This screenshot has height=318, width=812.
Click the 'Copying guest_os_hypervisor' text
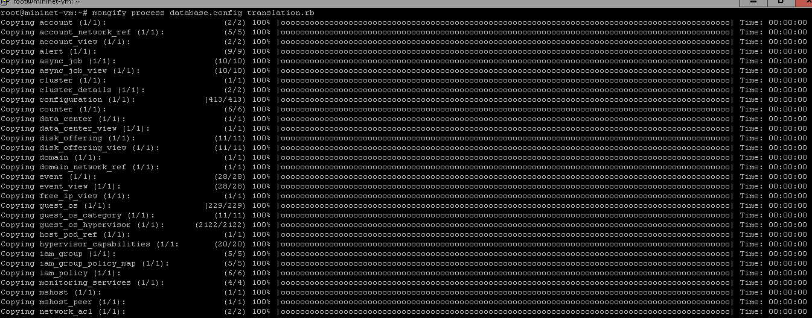[83, 225]
